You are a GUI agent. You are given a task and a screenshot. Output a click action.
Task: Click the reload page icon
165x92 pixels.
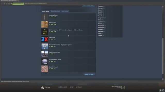click(7, 4)
